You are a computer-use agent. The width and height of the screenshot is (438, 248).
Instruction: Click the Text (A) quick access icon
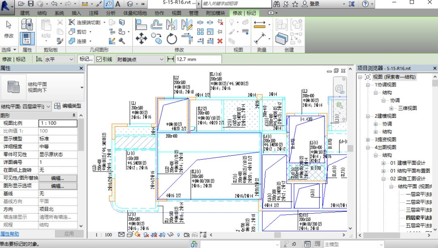[118, 4]
